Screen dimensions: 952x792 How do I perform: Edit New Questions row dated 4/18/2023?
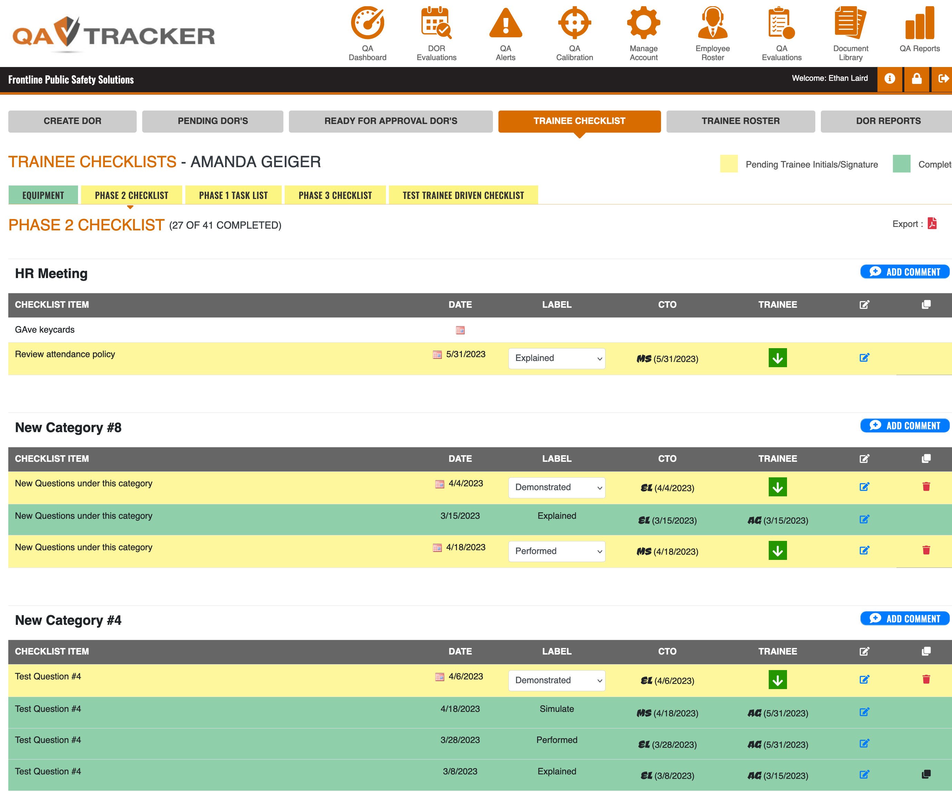pyautogui.click(x=864, y=550)
